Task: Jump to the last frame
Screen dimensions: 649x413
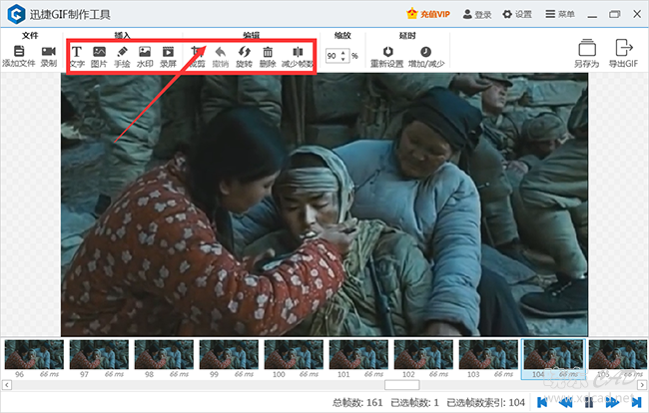Action: coord(636,402)
